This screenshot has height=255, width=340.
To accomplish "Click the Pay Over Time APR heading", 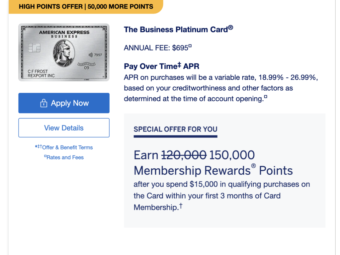I will [x=161, y=66].
